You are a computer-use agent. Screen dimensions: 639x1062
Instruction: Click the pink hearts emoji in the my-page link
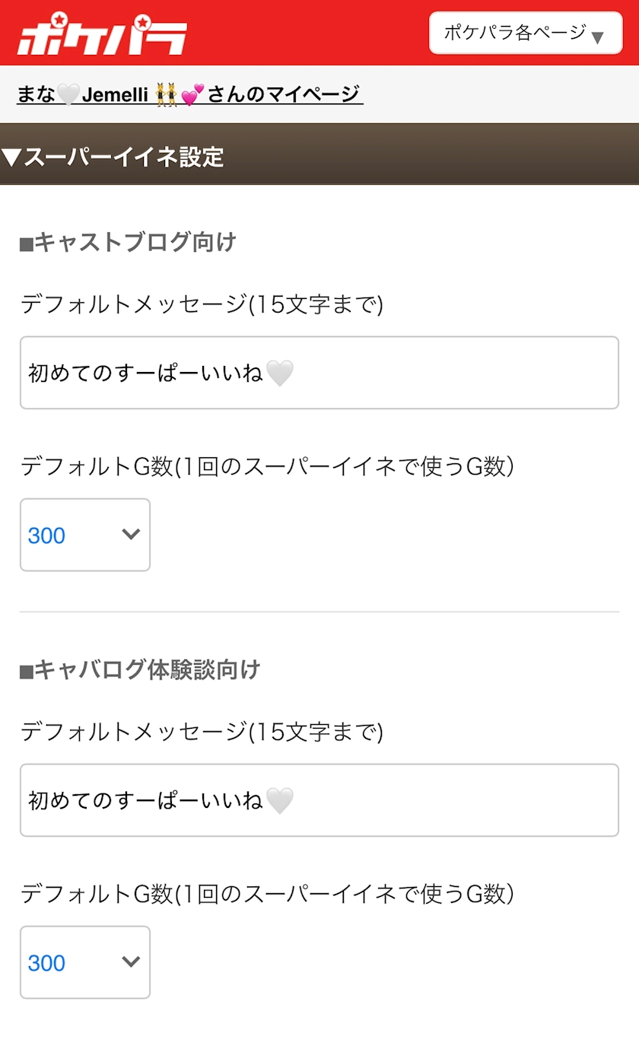click(193, 95)
